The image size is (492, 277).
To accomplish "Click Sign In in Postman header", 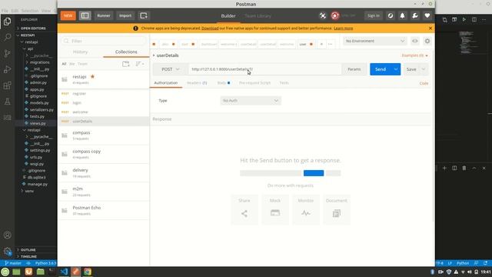I will [x=374, y=15].
